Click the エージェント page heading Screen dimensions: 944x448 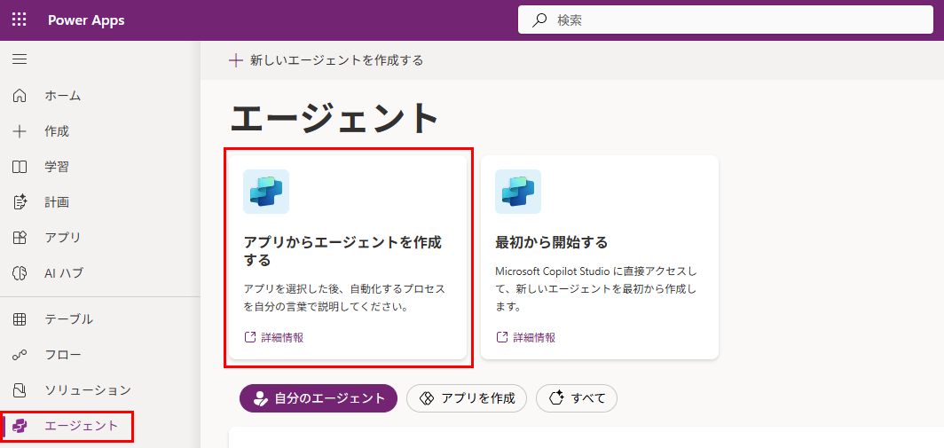click(334, 117)
